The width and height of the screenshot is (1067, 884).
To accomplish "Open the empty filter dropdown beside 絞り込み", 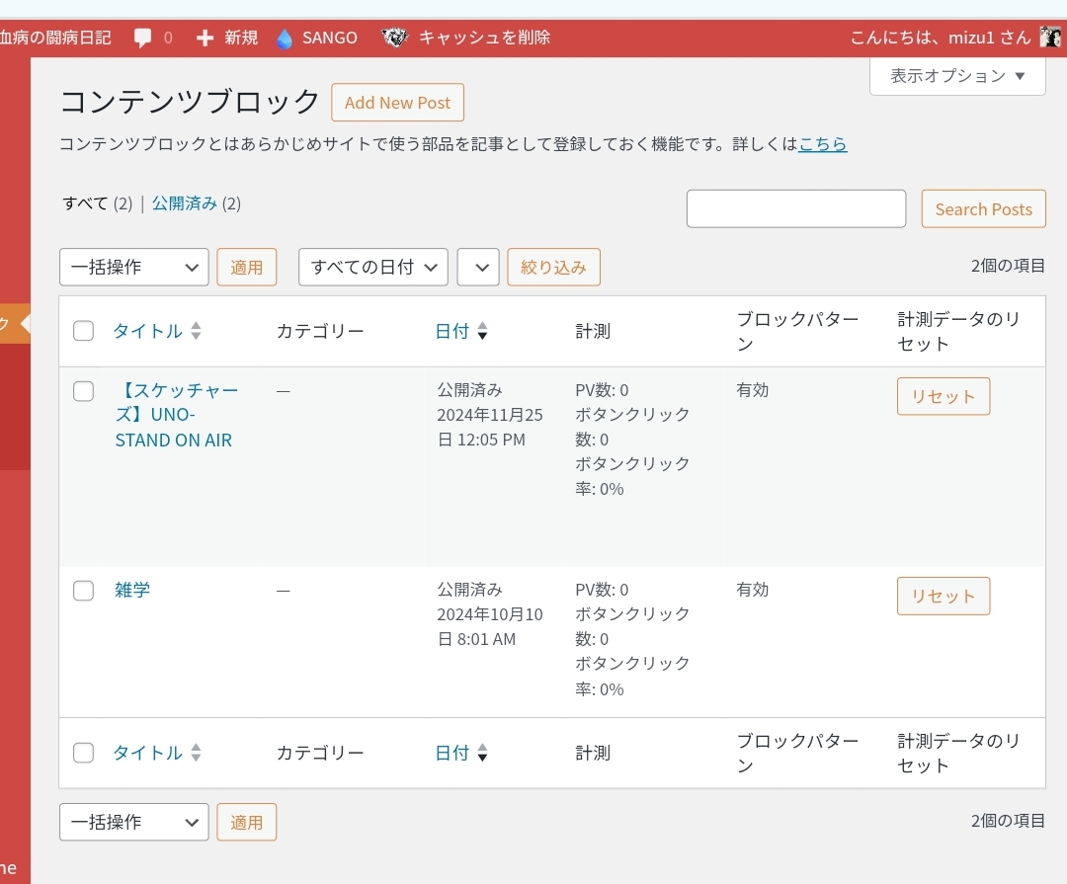I will point(478,267).
